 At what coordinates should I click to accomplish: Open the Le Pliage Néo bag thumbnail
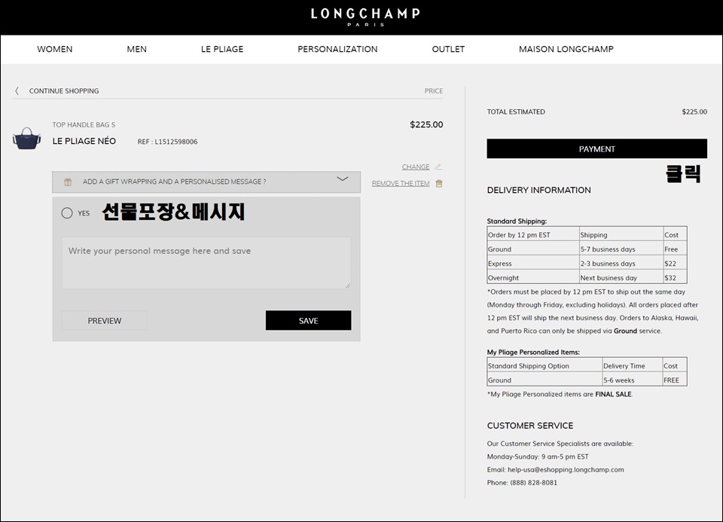point(27,139)
